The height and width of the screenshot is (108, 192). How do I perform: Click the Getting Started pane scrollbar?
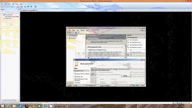click(125, 51)
